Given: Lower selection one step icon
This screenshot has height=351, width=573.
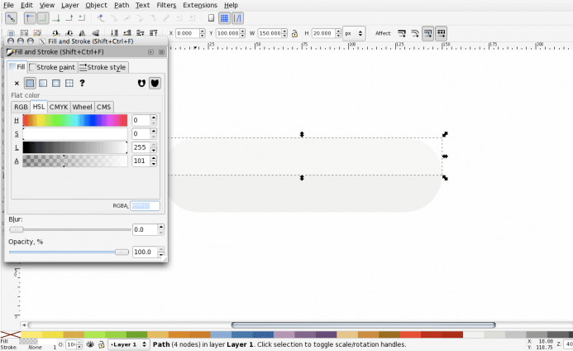Looking at the screenshot, I should 127,33.
